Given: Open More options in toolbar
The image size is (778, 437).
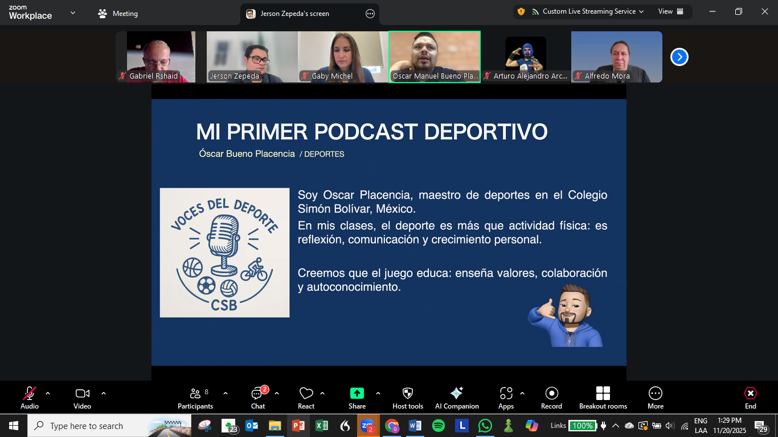Looking at the screenshot, I should [x=655, y=397].
